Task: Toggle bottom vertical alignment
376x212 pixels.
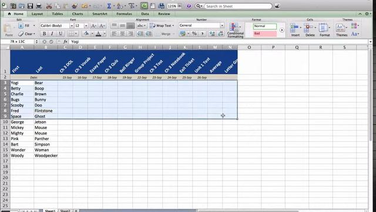Action: coord(130,25)
